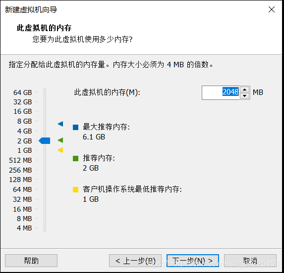Screen dimensions: 284x273
Task: Click the 1 GB label on the scale
Action: point(25,150)
